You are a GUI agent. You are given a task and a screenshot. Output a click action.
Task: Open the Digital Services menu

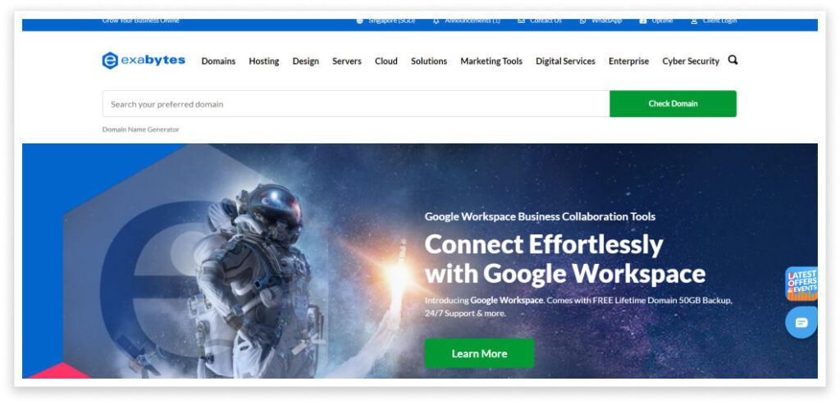tap(565, 61)
